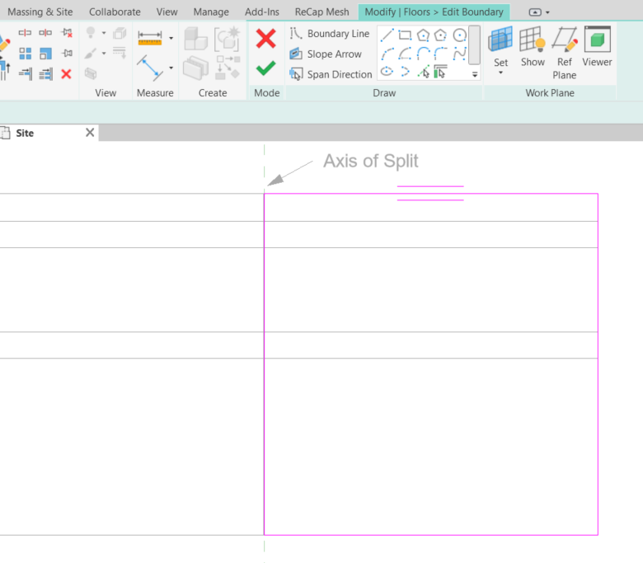This screenshot has height=563, width=643.
Task: Click the Override Graphics paintbrush icon
Action: tap(91, 54)
